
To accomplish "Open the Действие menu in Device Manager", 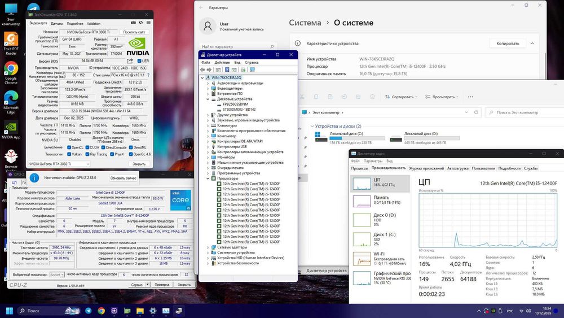I will (x=222, y=62).
